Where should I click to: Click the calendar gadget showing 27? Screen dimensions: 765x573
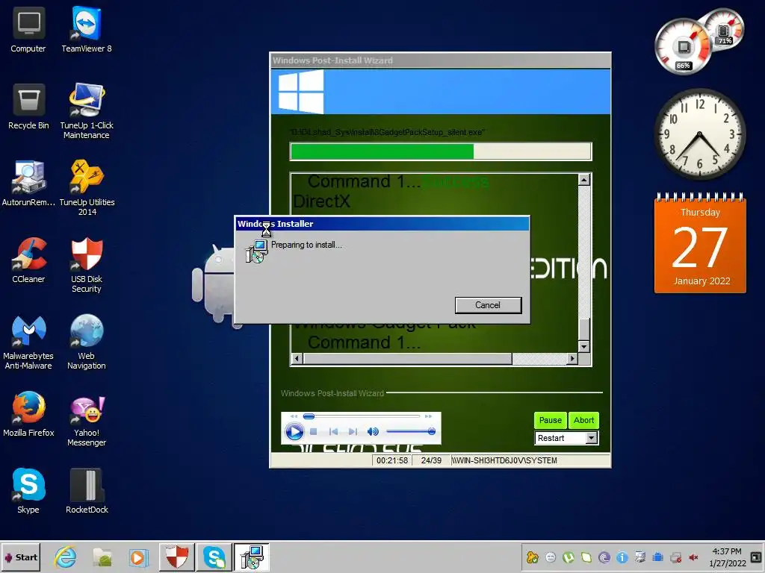[700, 243]
